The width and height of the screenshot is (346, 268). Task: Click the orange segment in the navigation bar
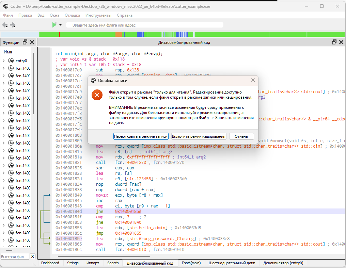119,34
